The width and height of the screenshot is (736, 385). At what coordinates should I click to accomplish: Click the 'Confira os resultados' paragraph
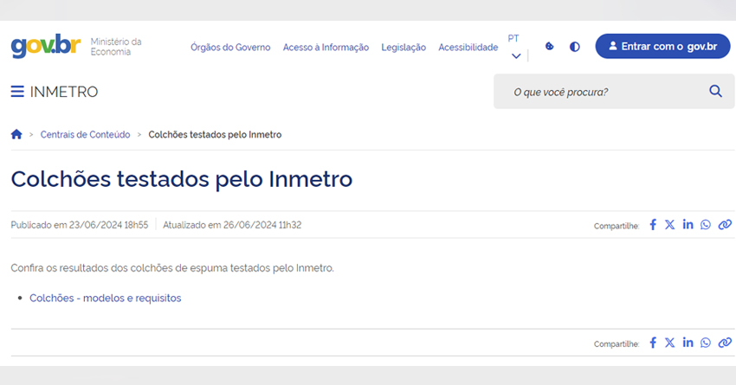click(172, 268)
